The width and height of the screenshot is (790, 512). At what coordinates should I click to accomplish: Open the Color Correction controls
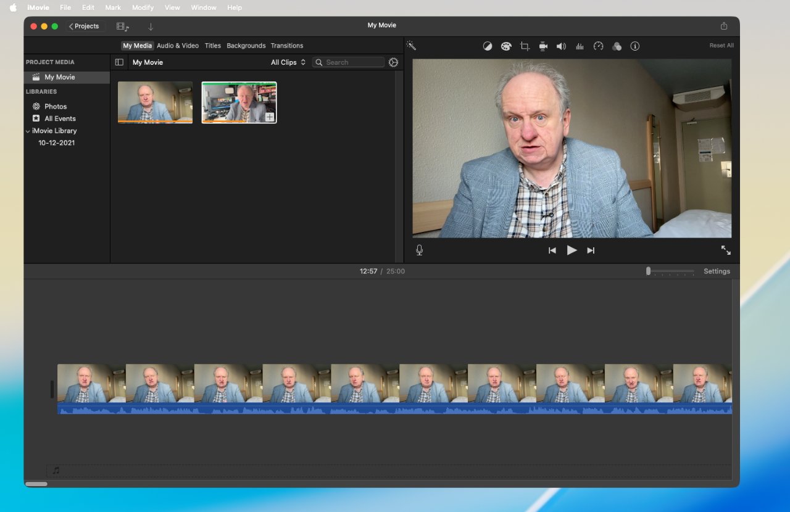click(x=506, y=46)
